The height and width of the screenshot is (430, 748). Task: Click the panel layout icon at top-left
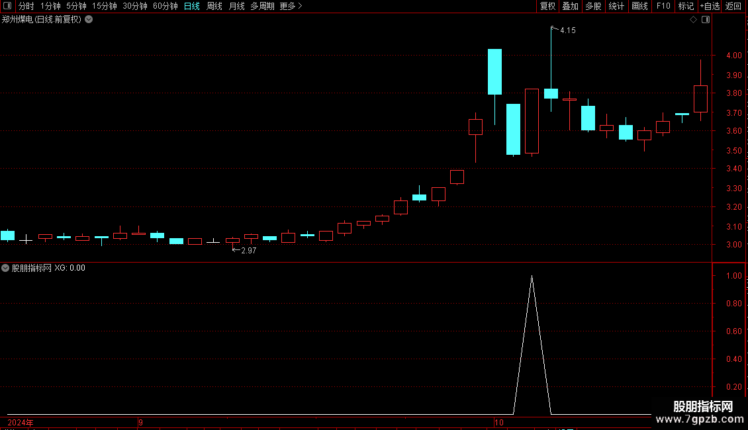pyautogui.click(x=7, y=6)
